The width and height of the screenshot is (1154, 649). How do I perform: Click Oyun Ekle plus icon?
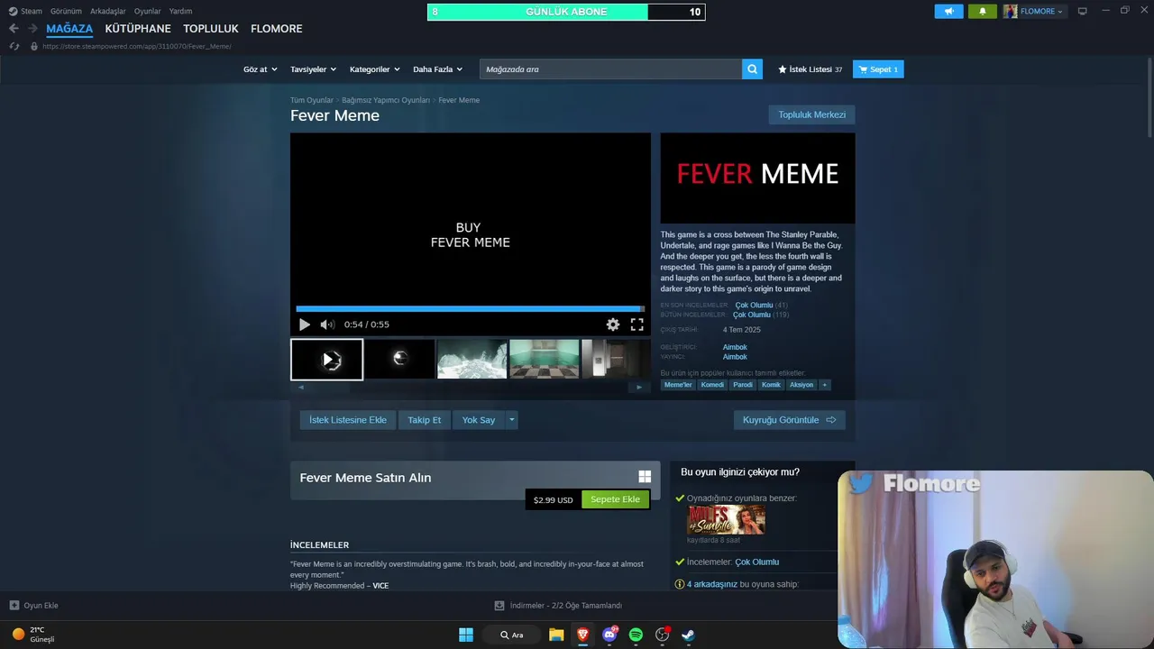(x=14, y=606)
